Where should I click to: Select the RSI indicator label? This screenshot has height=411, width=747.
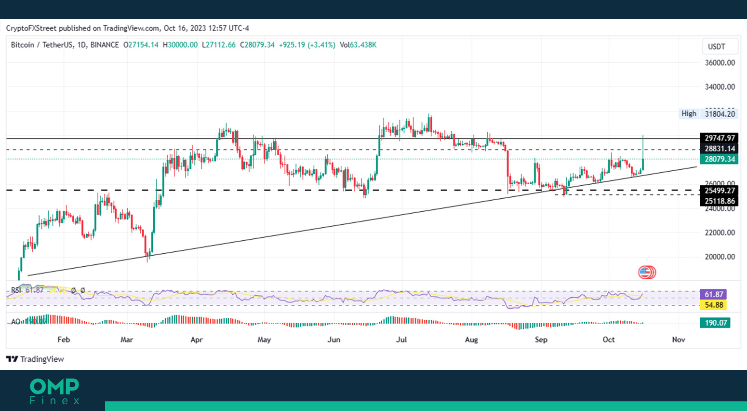(x=16, y=290)
